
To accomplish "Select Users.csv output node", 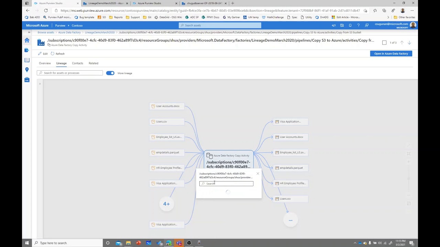I will tap(291, 199).
